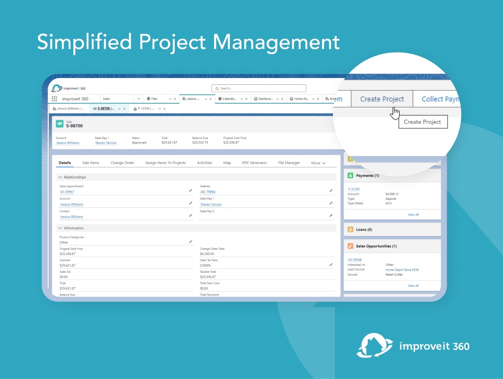Open Calendly tab dropdown chevron
The image size is (503, 379).
click(242, 99)
